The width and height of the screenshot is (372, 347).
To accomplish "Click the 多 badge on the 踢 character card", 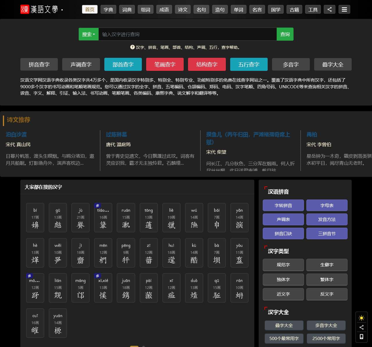I will coord(29,276).
